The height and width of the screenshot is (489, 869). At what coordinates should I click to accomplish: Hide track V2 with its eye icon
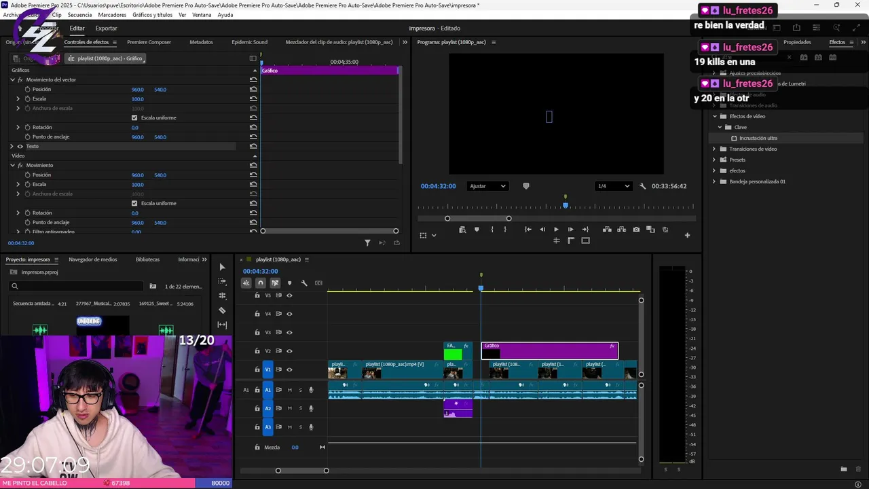(289, 351)
